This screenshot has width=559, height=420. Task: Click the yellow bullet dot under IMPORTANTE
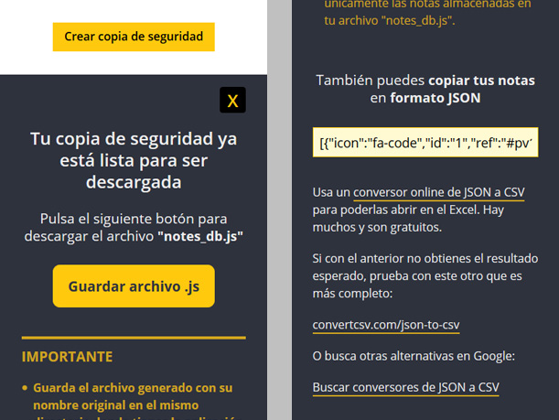26,388
